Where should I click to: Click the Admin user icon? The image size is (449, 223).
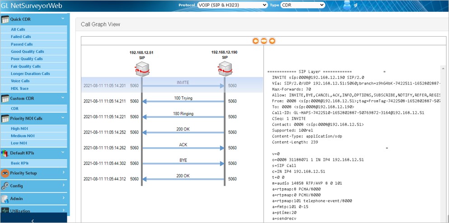point(5,199)
